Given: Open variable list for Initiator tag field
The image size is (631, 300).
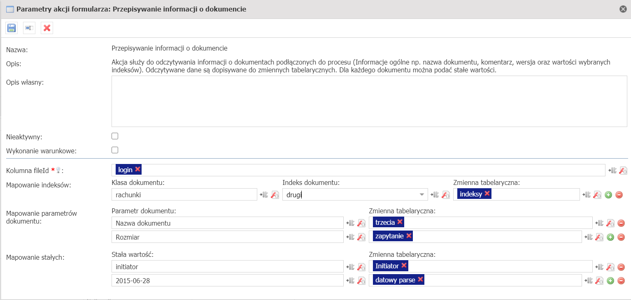Looking at the screenshot, I should pyautogui.click(x=600, y=267).
